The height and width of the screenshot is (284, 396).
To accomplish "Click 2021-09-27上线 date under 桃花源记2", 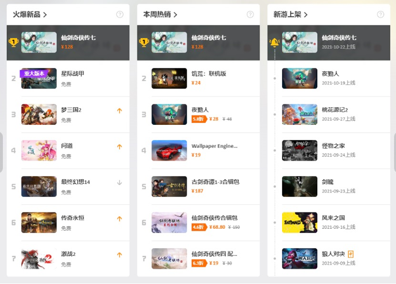I will (339, 119).
